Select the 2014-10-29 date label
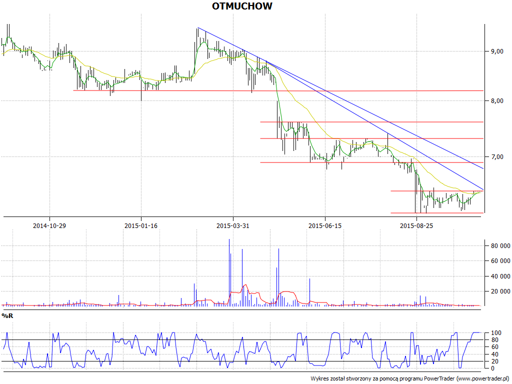The width and height of the screenshot is (512, 384). 49,225
